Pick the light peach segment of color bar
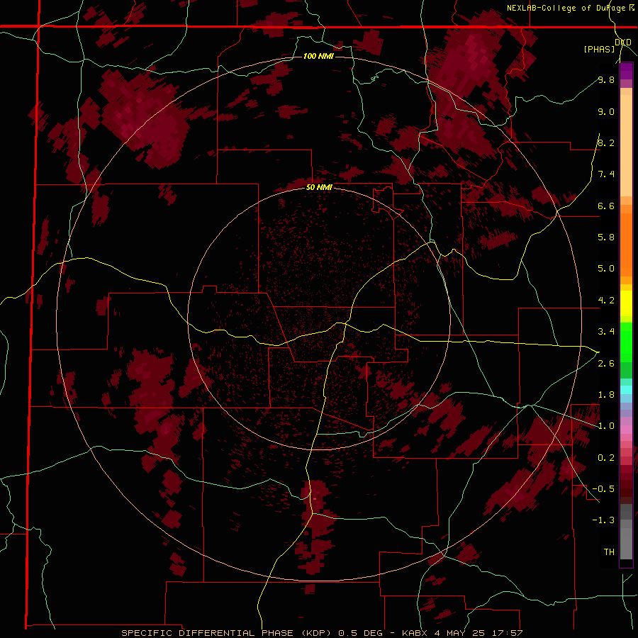The height and width of the screenshot is (638, 638). pyautogui.click(x=626, y=145)
